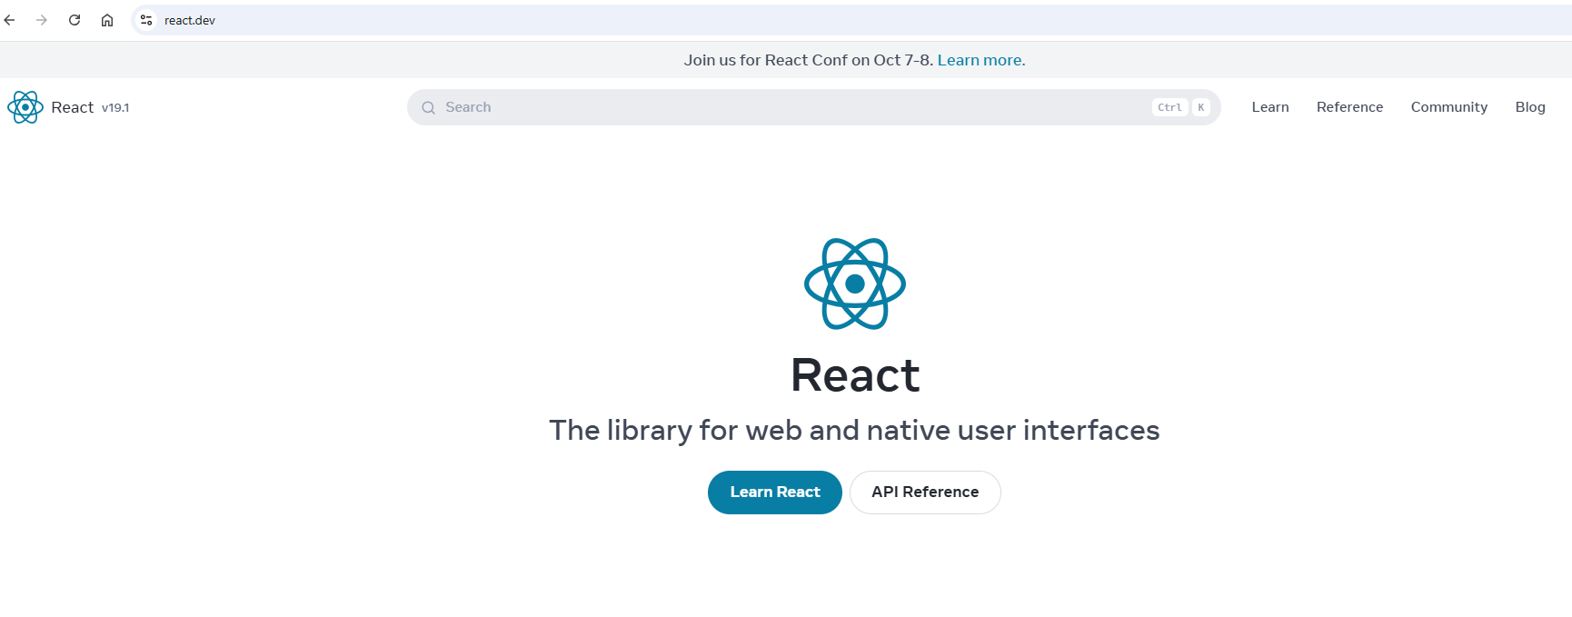This screenshot has height=617, width=1572.
Task: Click the browser forward arrow
Action: click(42, 20)
